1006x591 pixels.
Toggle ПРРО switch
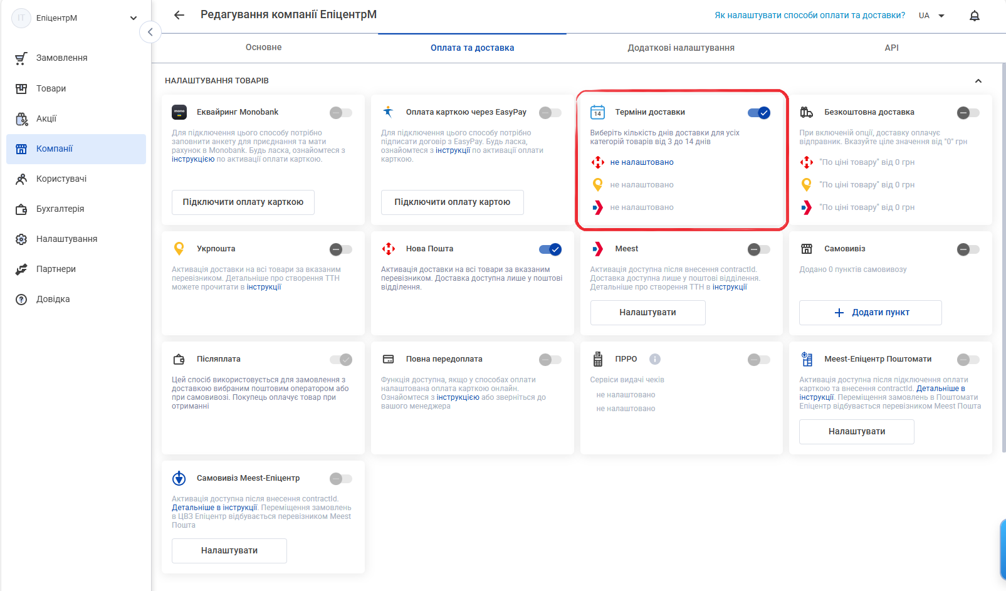(759, 360)
